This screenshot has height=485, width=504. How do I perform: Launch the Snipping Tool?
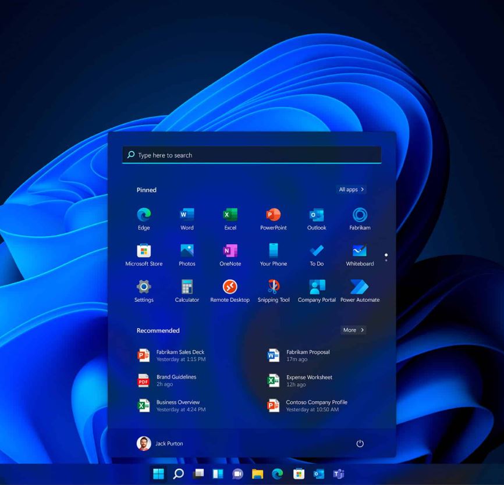click(x=273, y=287)
